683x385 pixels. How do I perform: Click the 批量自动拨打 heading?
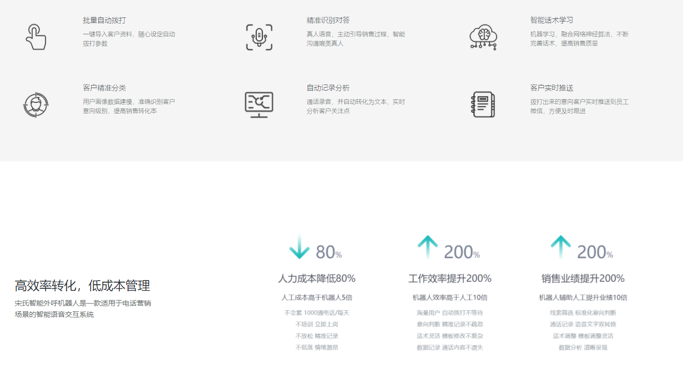(104, 20)
